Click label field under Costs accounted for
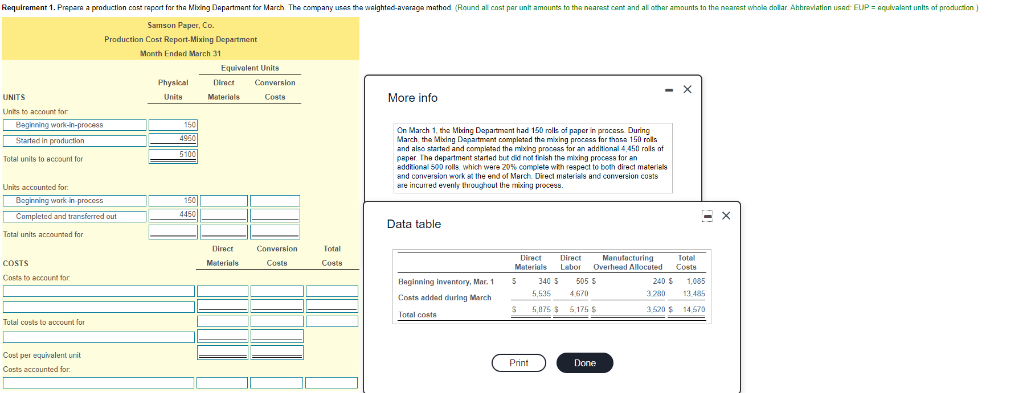This screenshot has height=393, width=1031. tap(99, 383)
